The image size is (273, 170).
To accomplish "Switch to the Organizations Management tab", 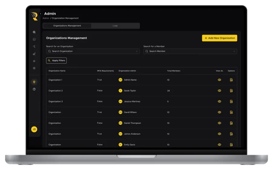I will point(67,26).
